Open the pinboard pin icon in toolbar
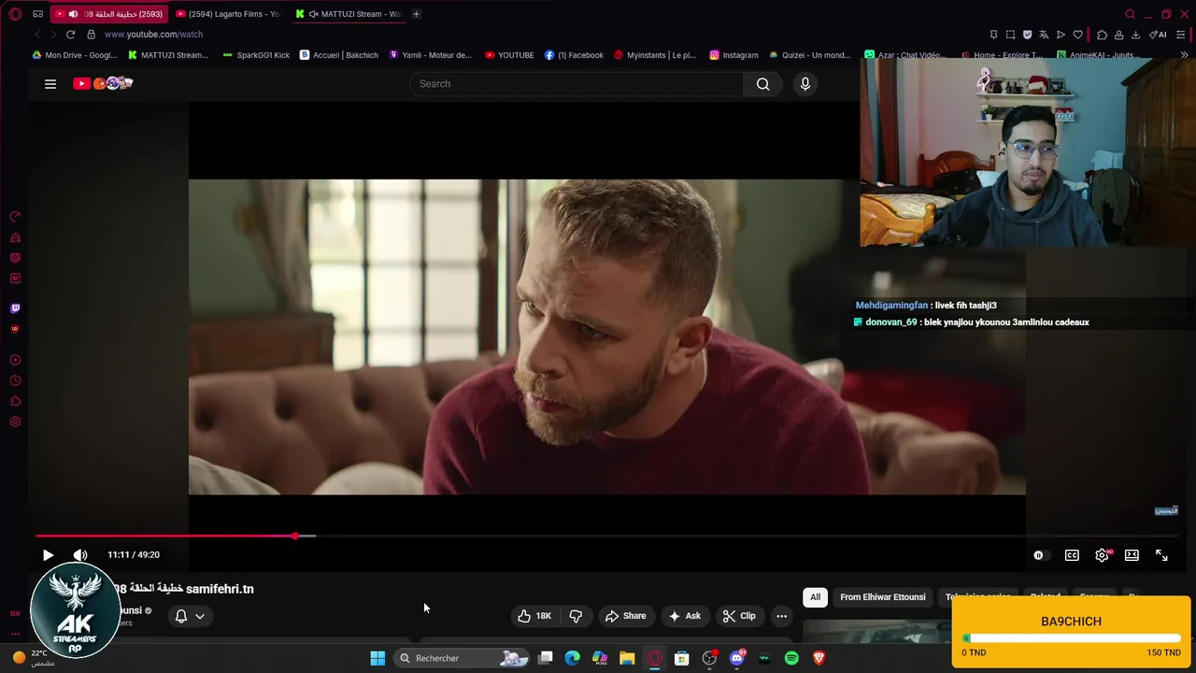 pyautogui.click(x=993, y=35)
